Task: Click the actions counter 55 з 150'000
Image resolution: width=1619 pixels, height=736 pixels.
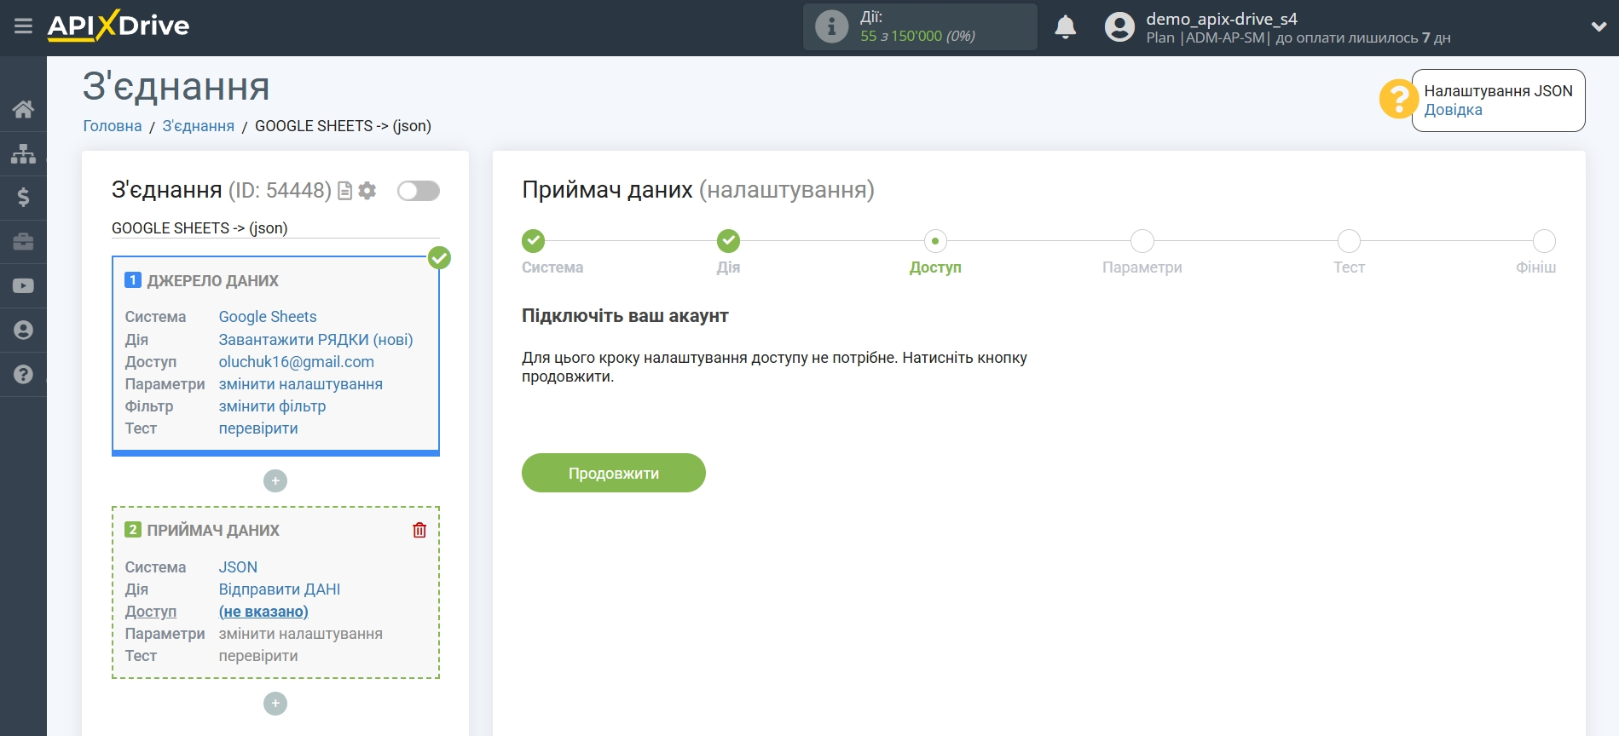Action: (x=917, y=36)
